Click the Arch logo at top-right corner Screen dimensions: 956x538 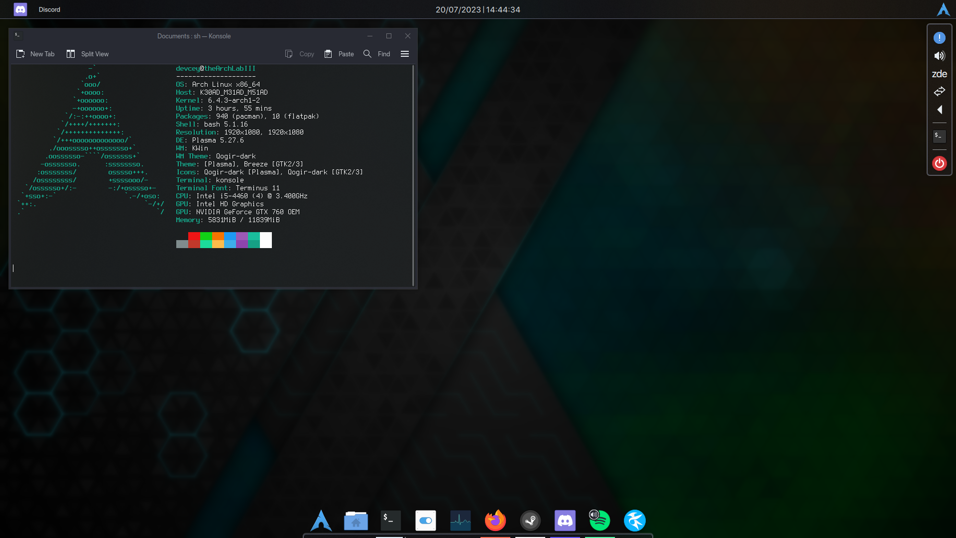[944, 9]
